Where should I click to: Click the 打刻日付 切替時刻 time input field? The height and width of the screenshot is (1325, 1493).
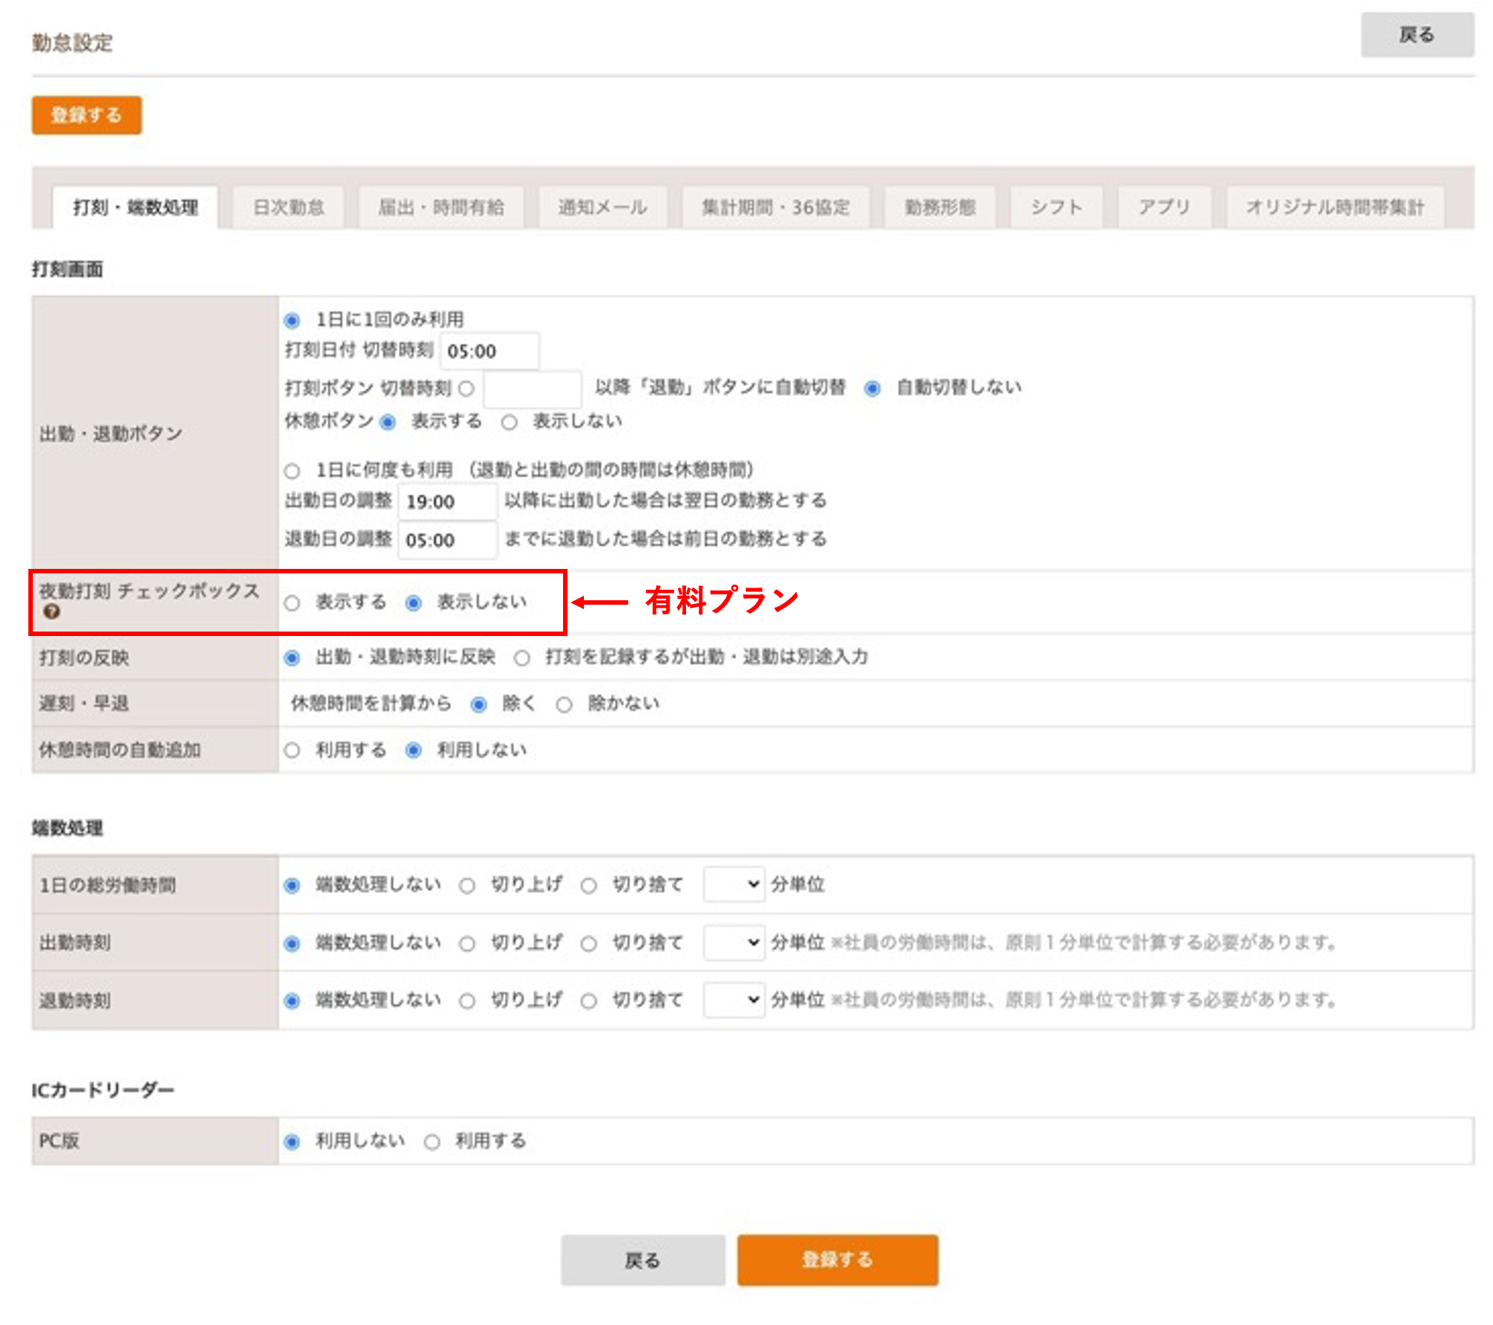488,350
